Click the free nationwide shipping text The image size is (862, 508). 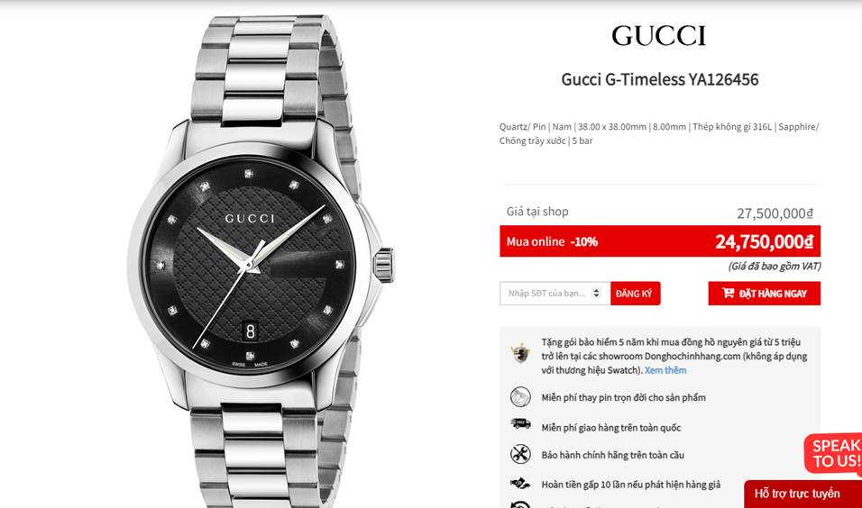[610, 428]
